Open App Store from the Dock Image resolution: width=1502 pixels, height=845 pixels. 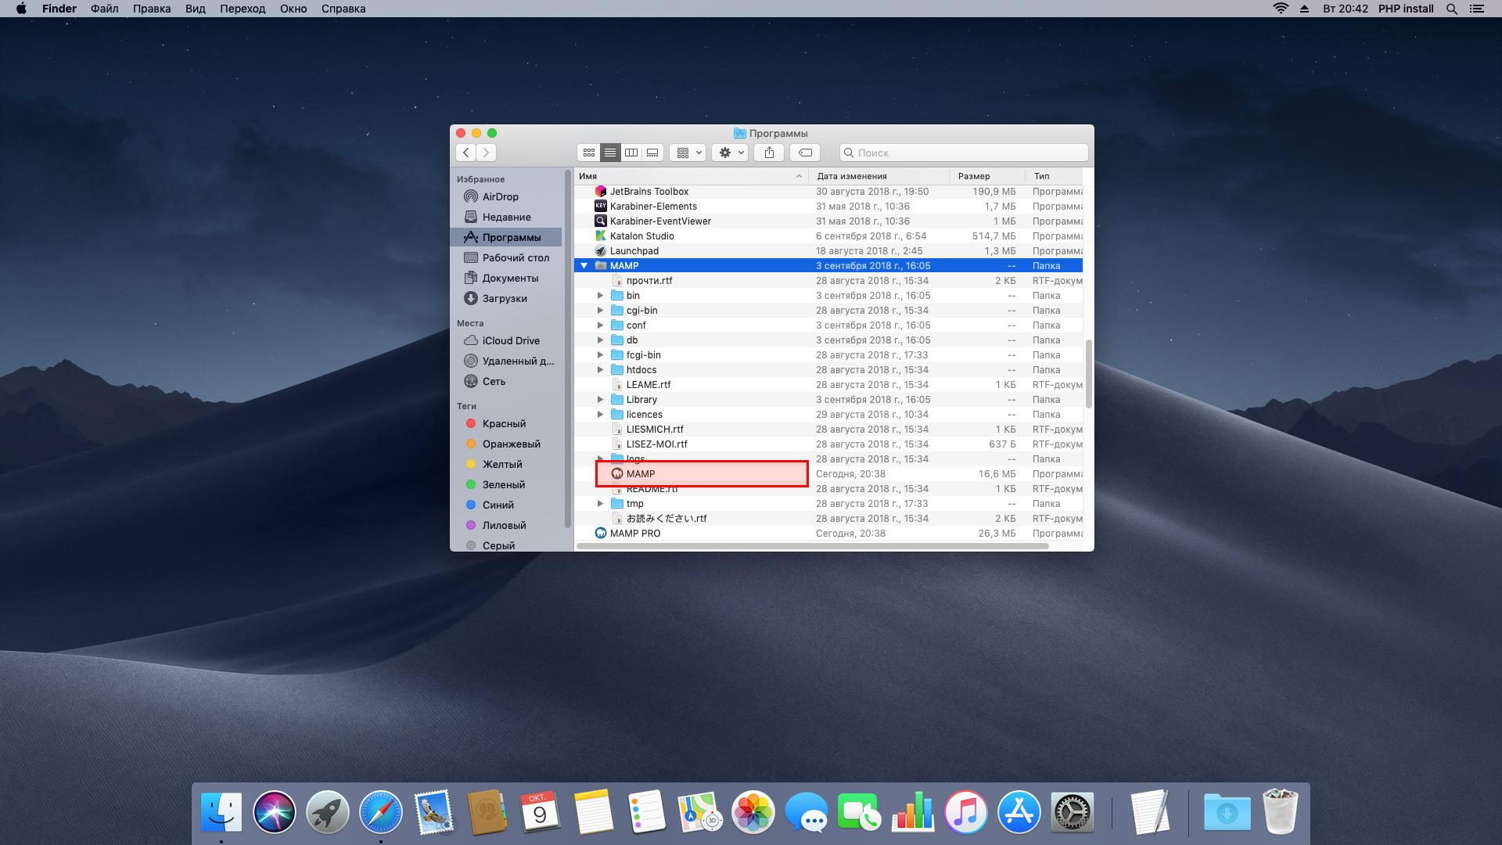[1019, 812]
